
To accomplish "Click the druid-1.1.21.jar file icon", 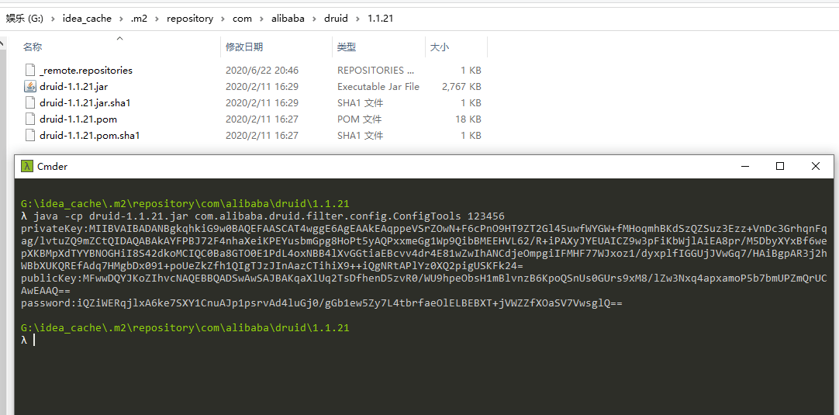I will (30, 87).
